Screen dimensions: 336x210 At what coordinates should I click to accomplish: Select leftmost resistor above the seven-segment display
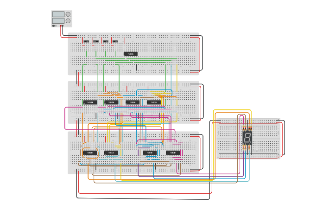coord(243,128)
